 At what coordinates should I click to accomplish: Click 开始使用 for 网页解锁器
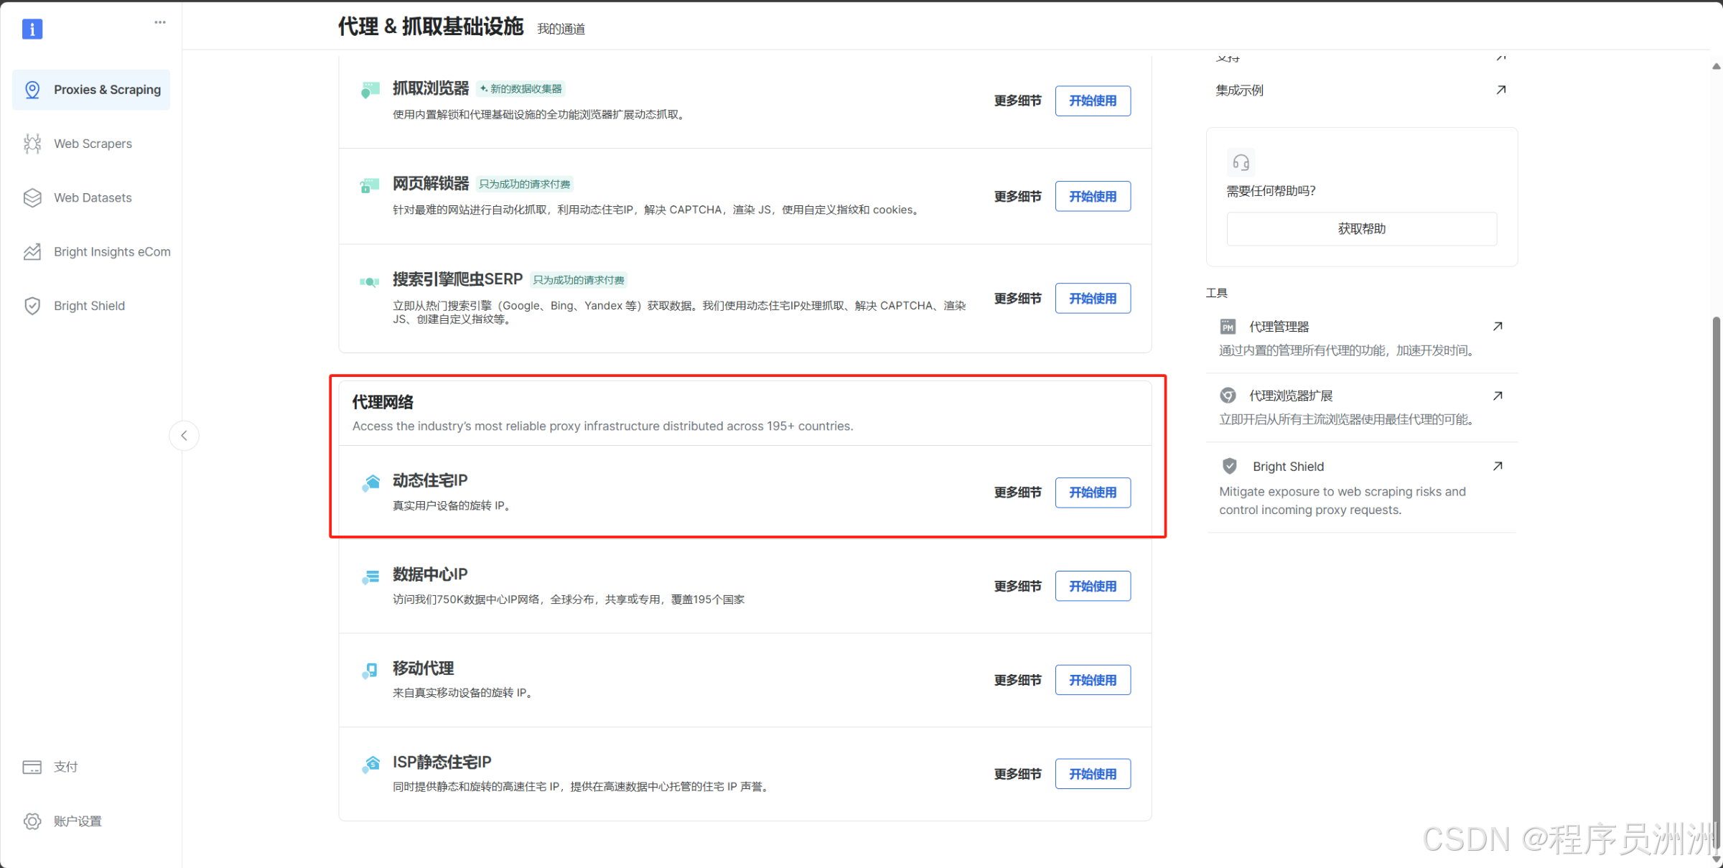coord(1093,196)
